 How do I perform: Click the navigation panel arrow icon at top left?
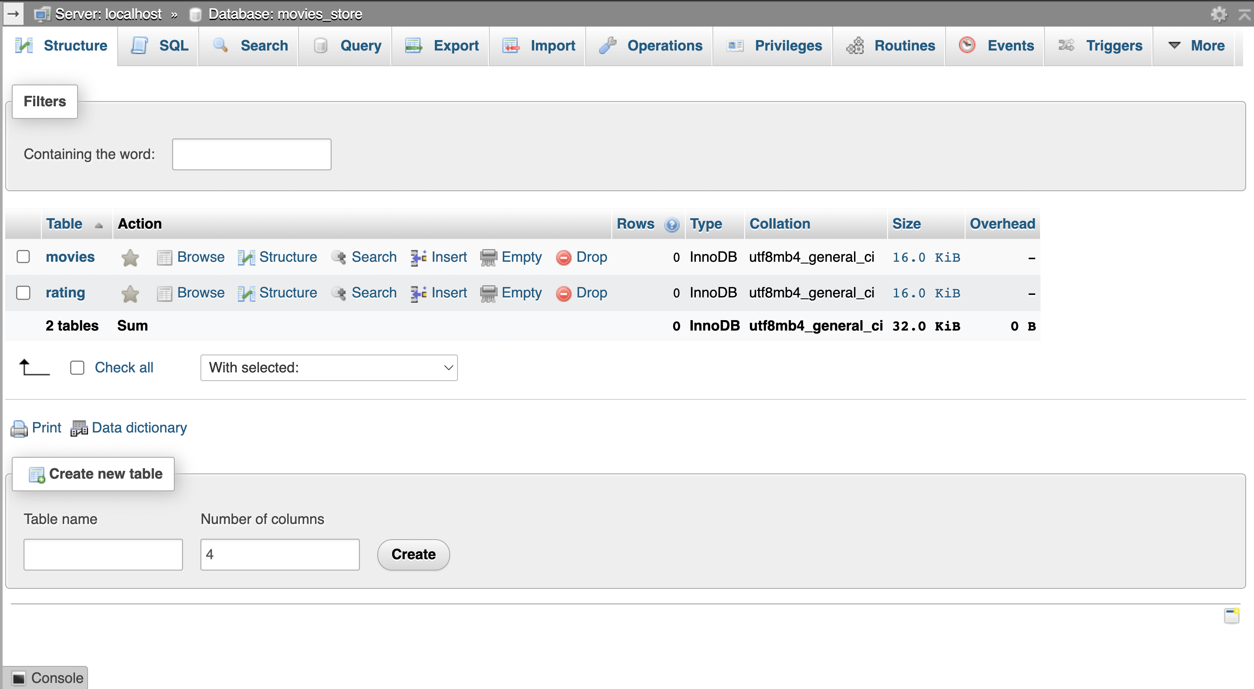(x=13, y=14)
